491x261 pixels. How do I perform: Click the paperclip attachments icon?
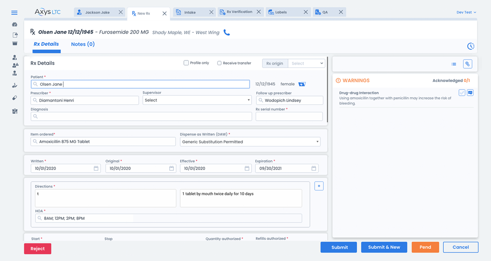(x=468, y=64)
